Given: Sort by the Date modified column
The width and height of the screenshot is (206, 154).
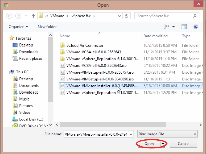Looking at the screenshot, I should tap(155, 36).
